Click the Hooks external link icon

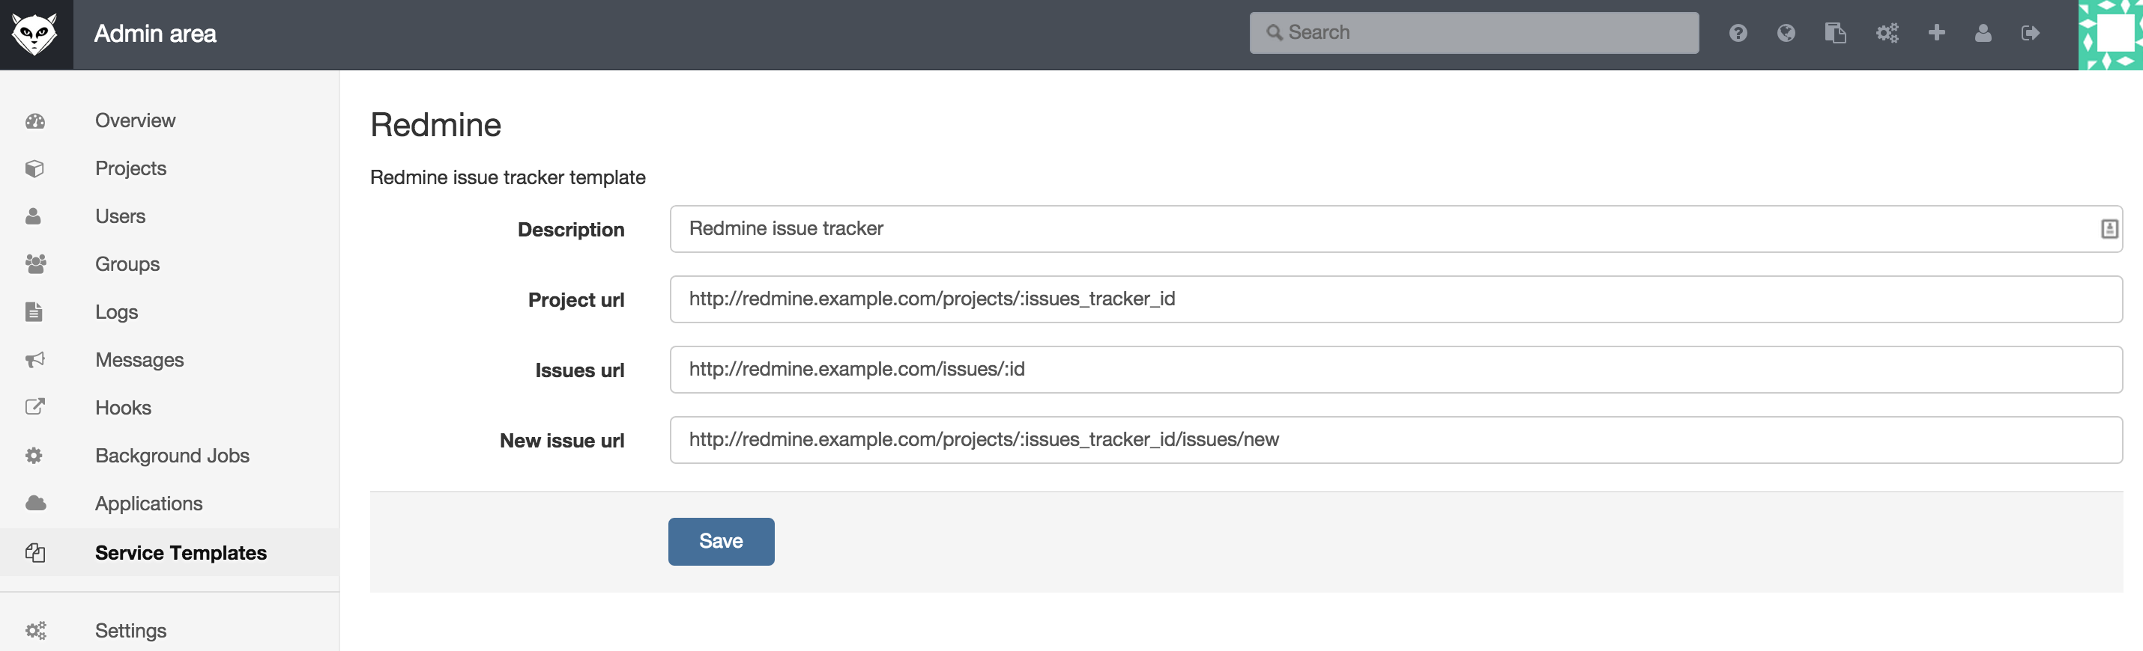(35, 407)
